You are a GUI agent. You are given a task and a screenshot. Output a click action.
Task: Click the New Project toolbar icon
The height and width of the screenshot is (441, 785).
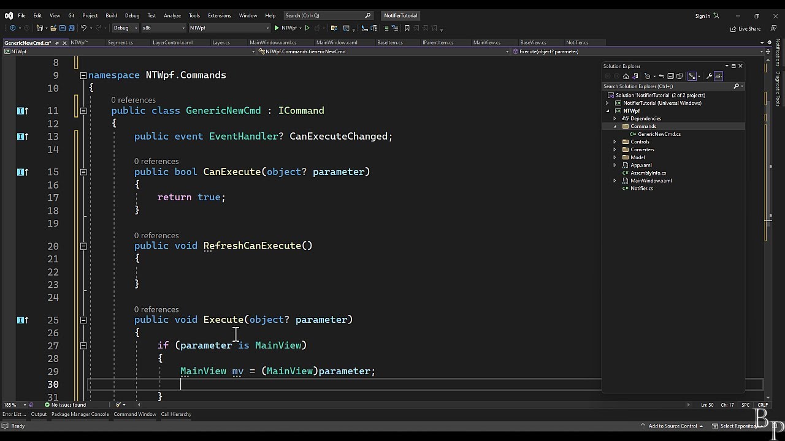40,28
